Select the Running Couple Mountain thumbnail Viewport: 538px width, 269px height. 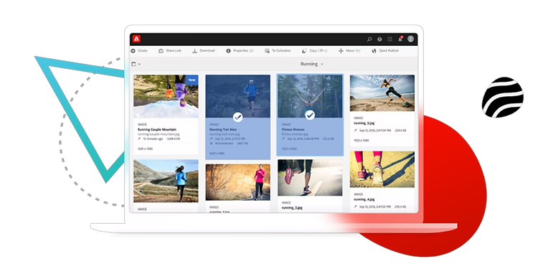point(166,96)
